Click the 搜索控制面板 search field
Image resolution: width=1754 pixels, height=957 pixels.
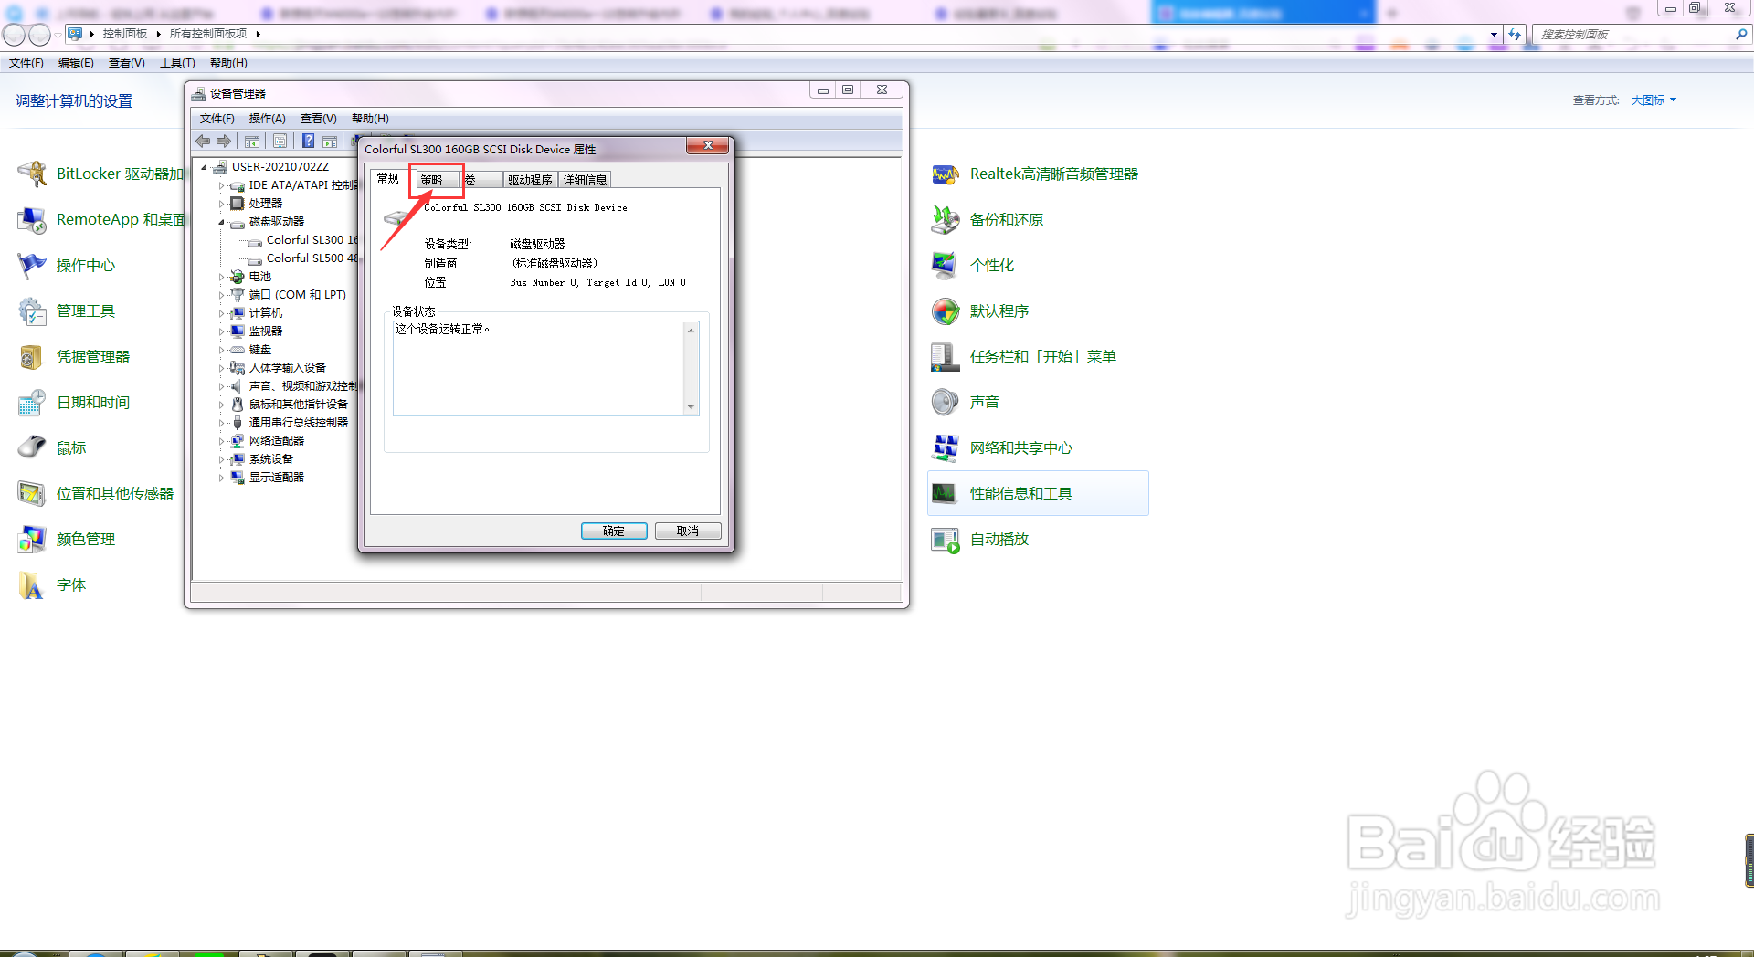tap(1635, 34)
